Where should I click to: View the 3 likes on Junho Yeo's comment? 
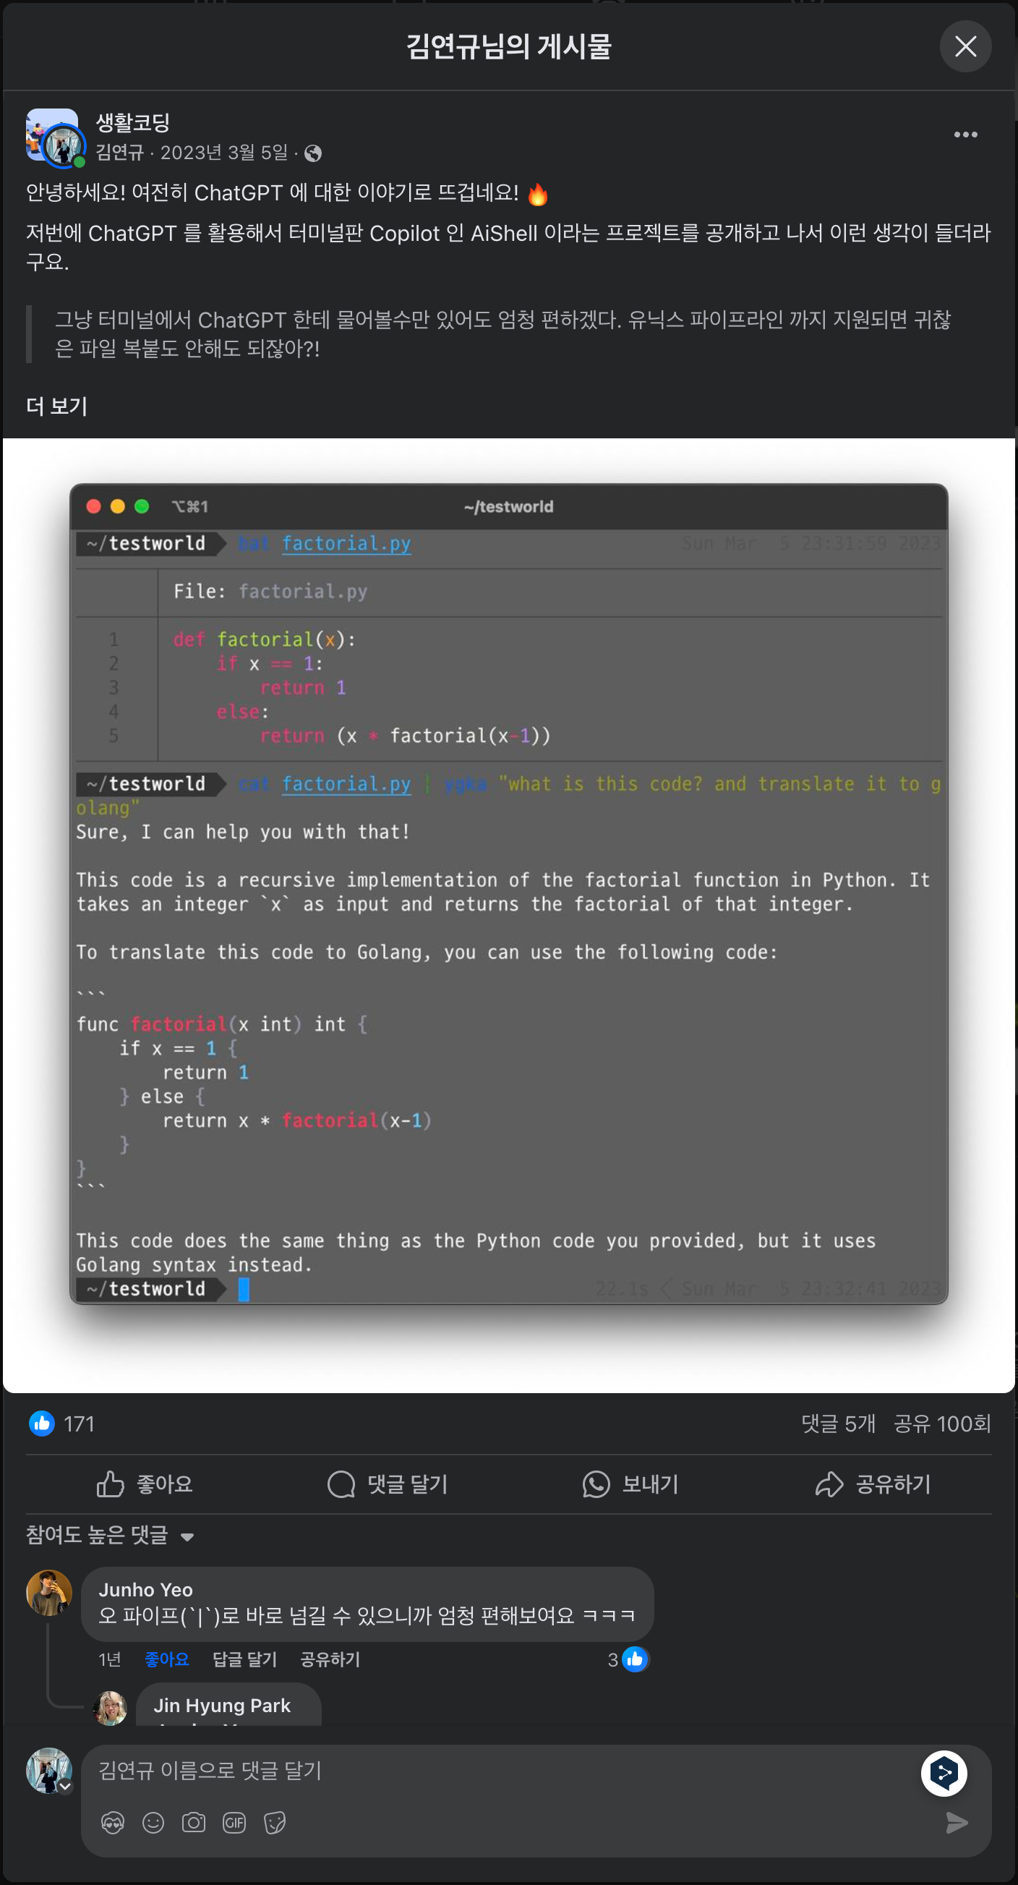628,1659
